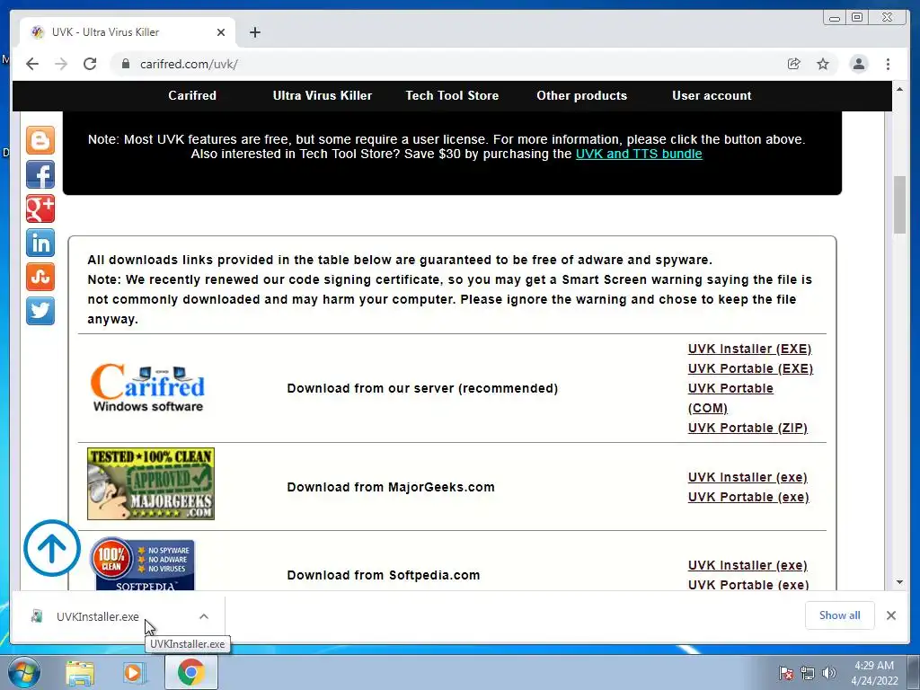Open downloaded UVKInstaller.exe item
920x690 pixels.
(x=97, y=616)
